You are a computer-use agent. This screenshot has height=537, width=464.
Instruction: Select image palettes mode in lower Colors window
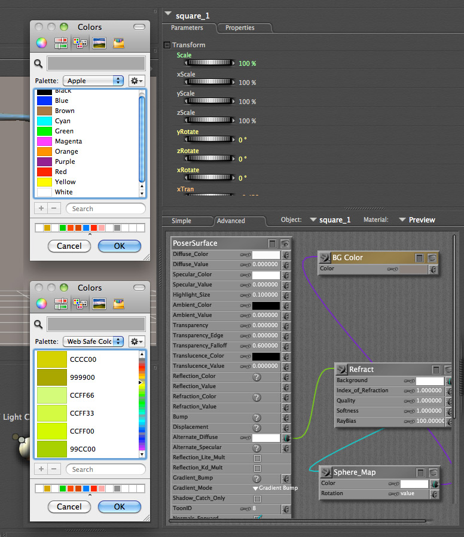coord(99,304)
